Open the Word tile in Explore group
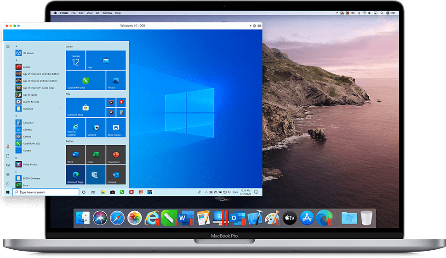This screenshot has width=446, height=258. [76, 154]
